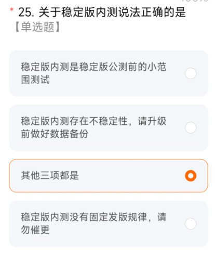Select radio button for 稳定版公测前的小范围测试 option

191,73
